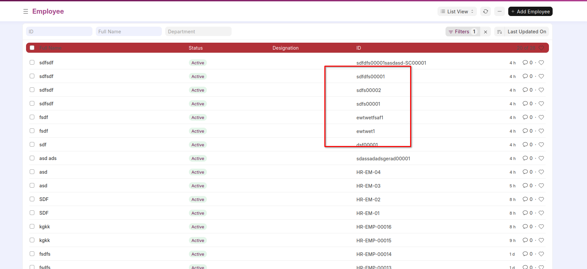Viewport: 587px width, 269px height.
Task: Like the sdfdfs00001sasdasd-SC00001 row heart icon
Action: click(541, 63)
